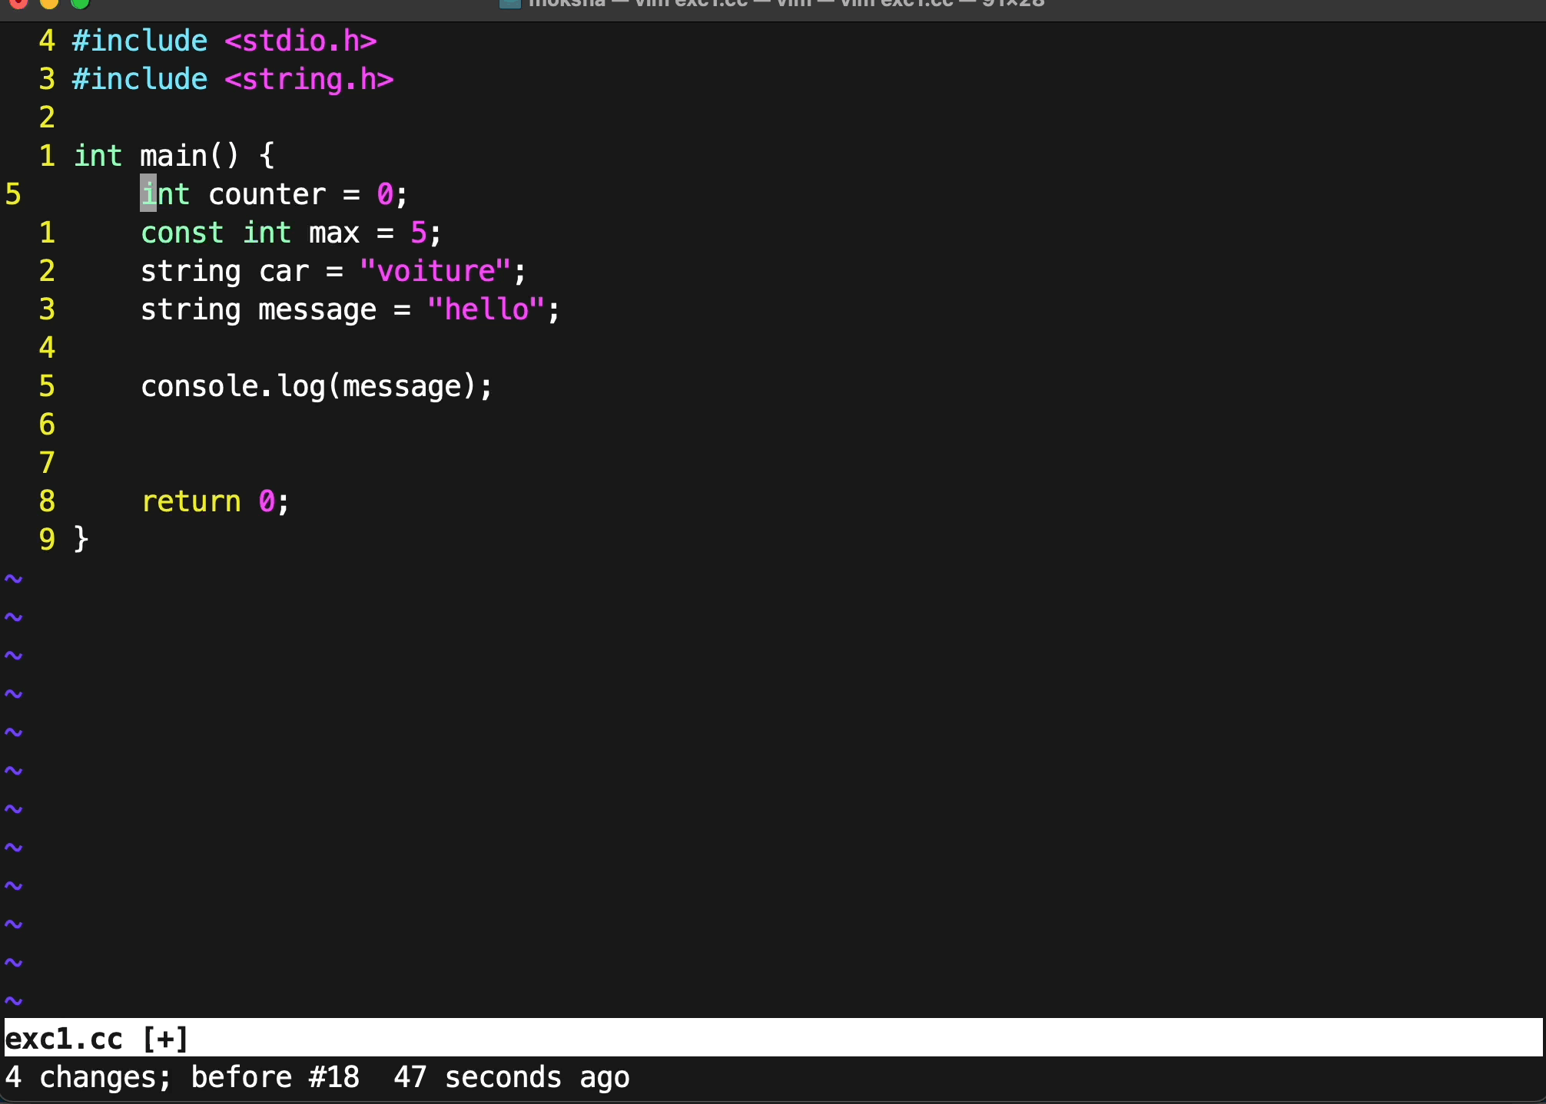Click the <string.h> include header
Viewport: 1546px width, 1104px height.
pyautogui.click(x=309, y=79)
